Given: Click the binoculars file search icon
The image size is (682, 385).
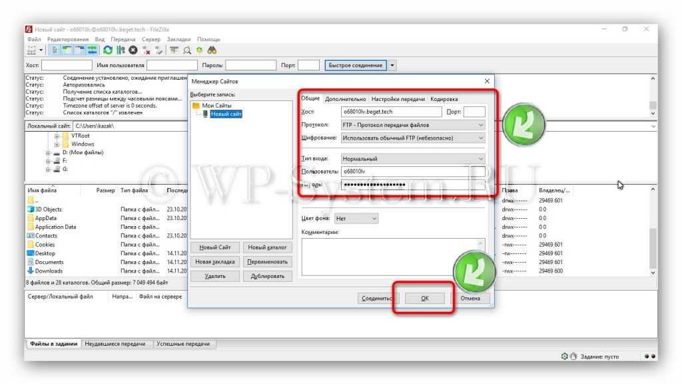Looking at the screenshot, I should click(x=212, y=50).
